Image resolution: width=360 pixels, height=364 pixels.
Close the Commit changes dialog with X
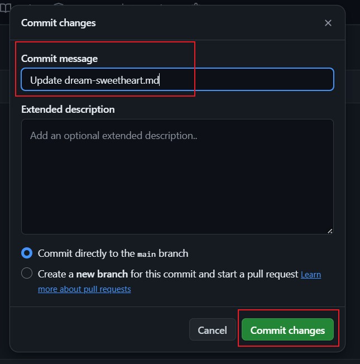[328, 23]
